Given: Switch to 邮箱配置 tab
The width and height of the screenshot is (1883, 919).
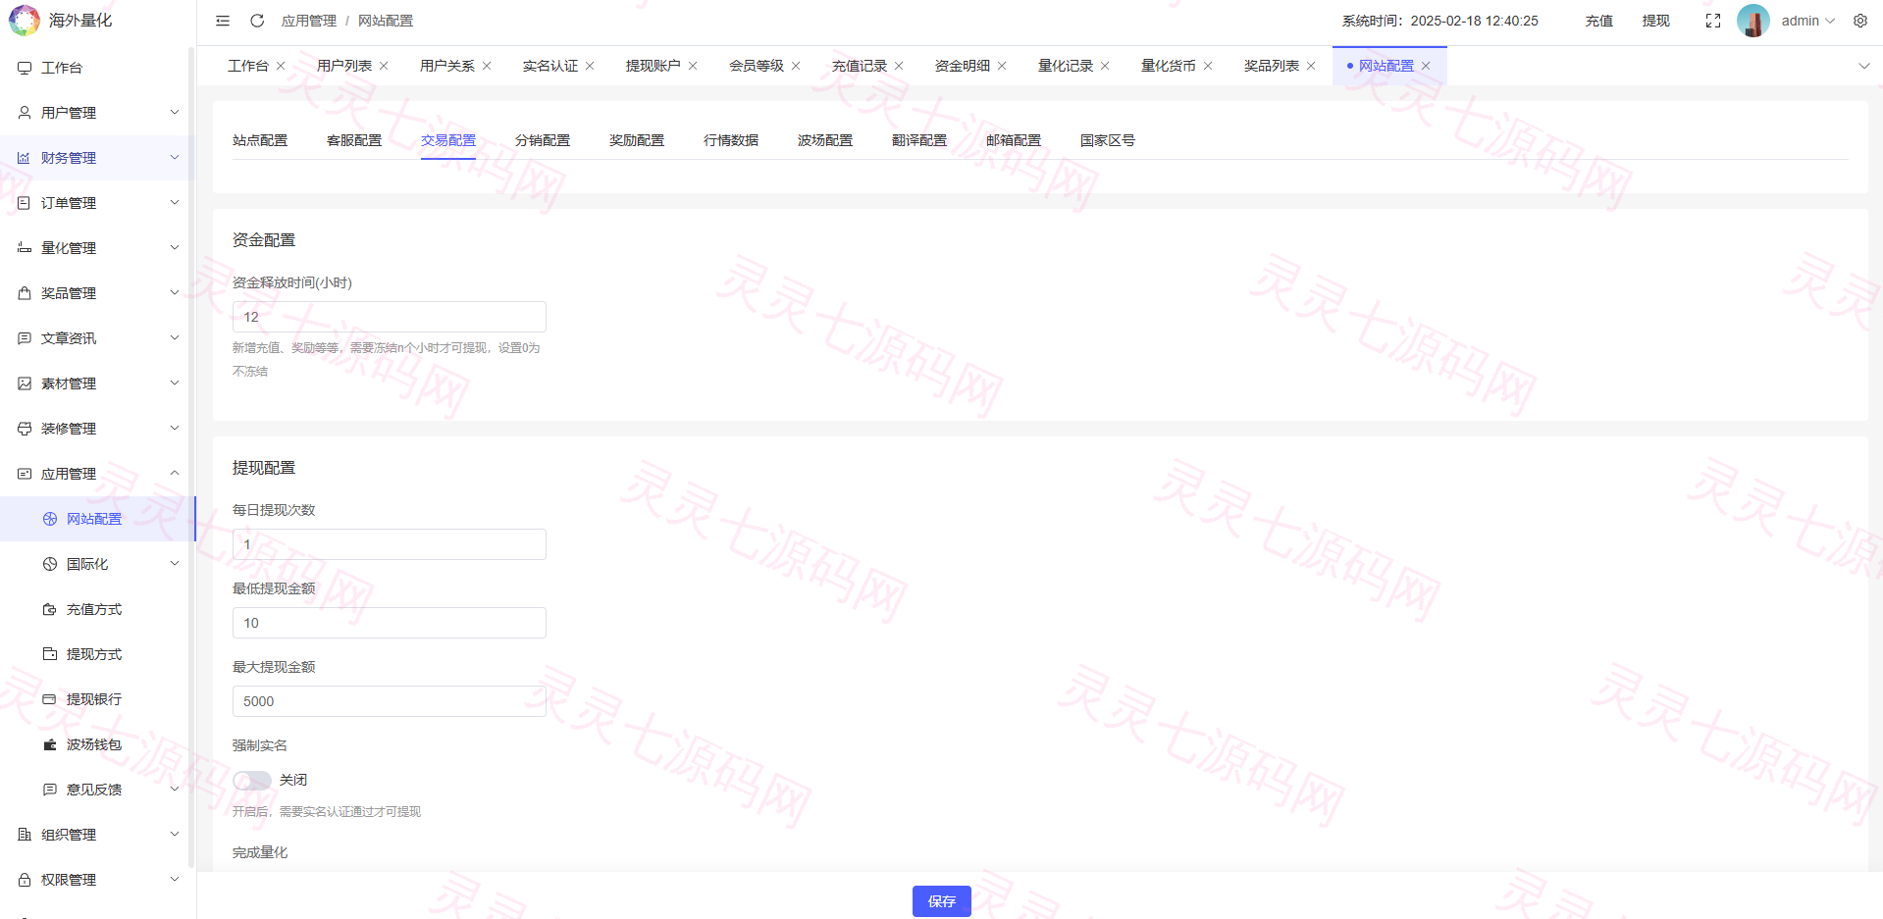Looking at the screenshot, I should tap(1014, 140).
